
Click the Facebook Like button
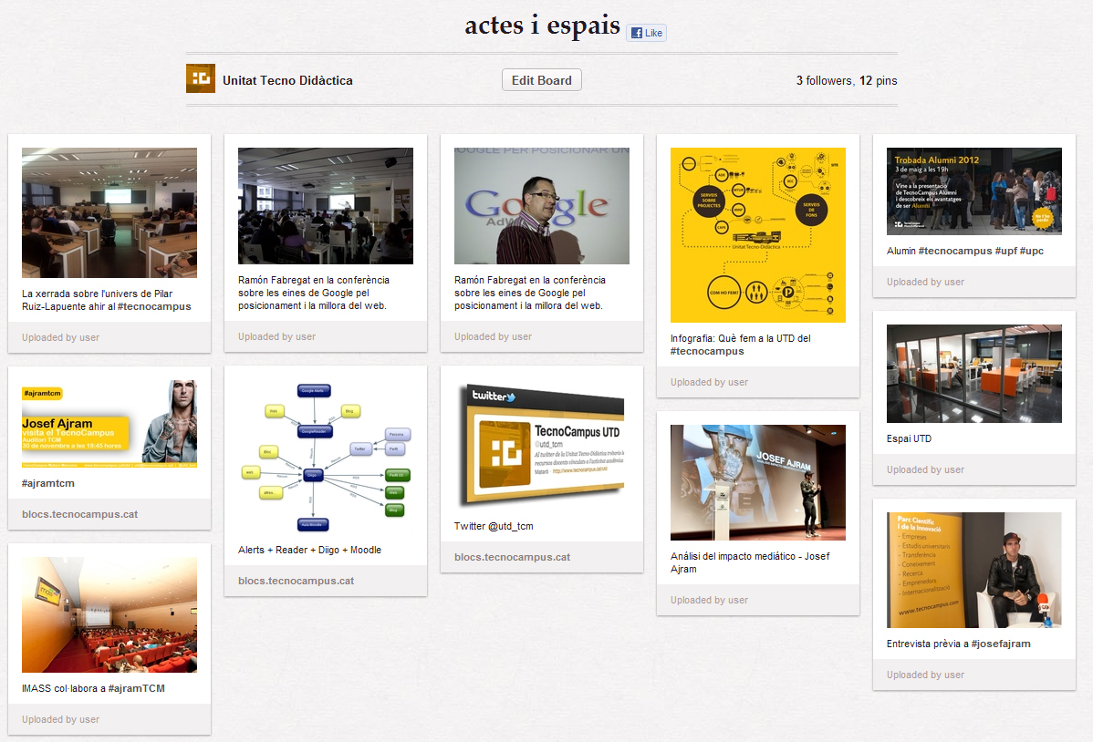point(646,33)
